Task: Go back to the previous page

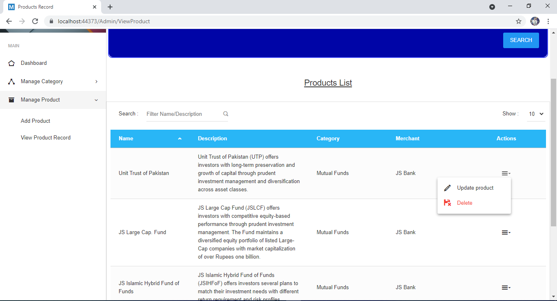Action: point(9,21)
